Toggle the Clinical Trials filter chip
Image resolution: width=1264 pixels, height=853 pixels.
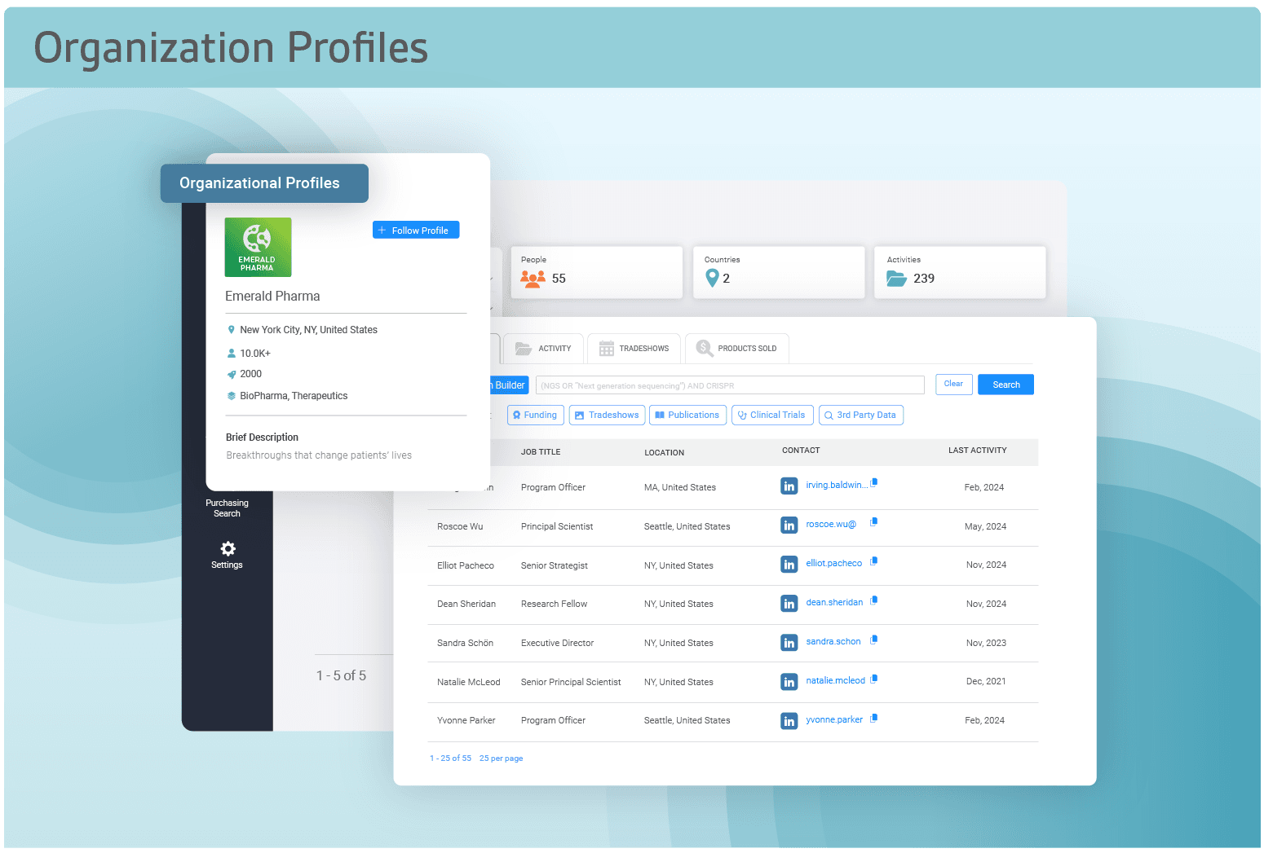[772, 415]
